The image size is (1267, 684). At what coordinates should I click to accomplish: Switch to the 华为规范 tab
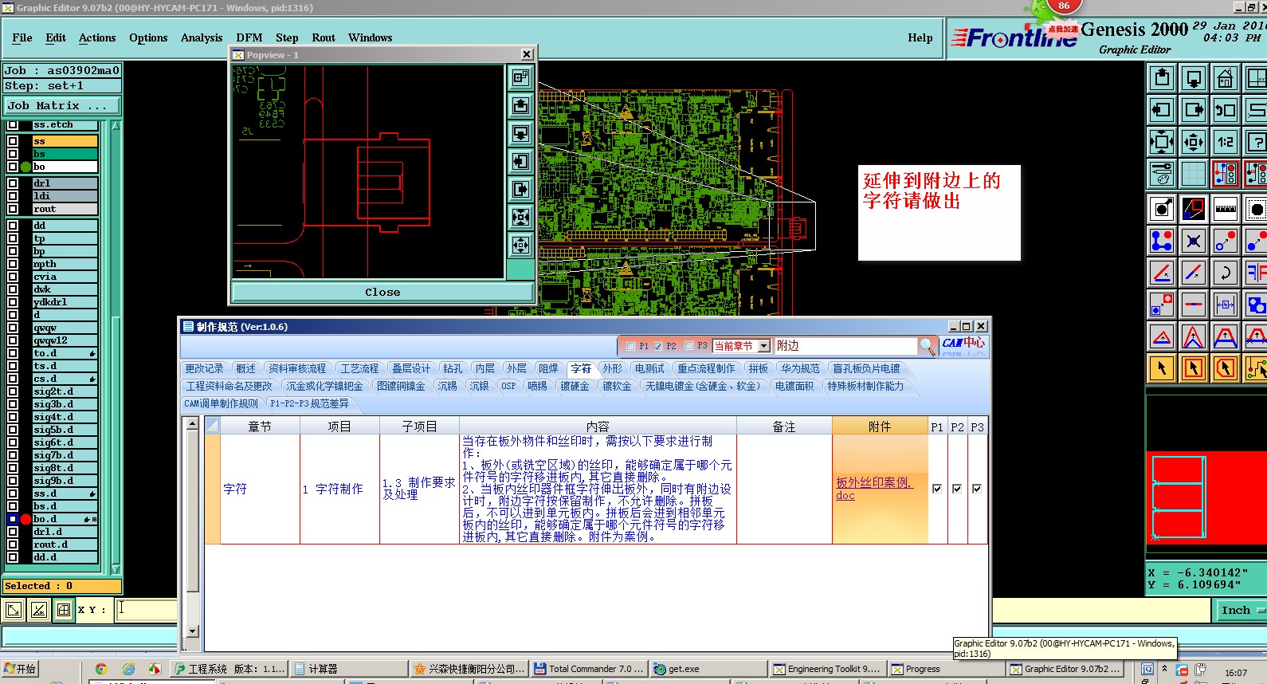pyautogui.click(x=800, y=368)
